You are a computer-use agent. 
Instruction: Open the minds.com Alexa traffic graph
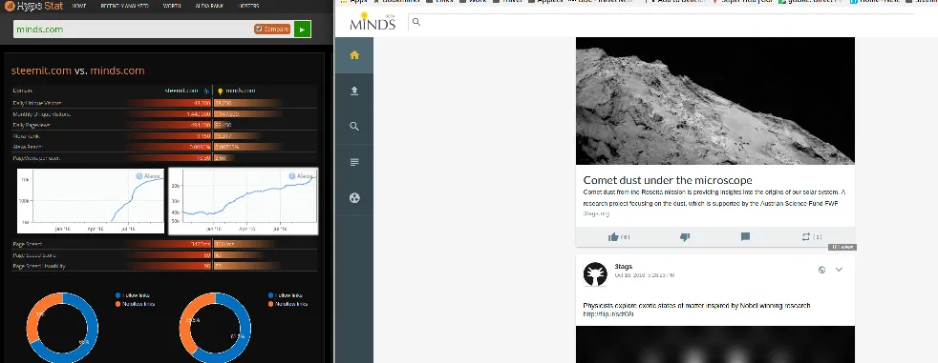click(x=243, y=201)
